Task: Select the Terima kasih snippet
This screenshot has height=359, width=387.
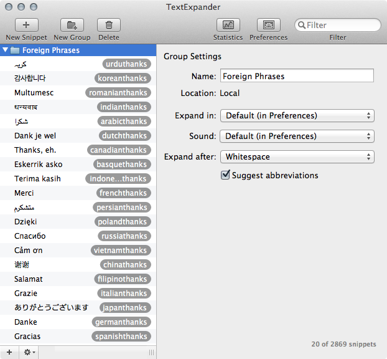Action: 78,178
